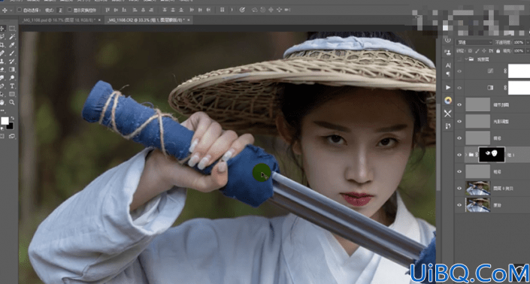Toggle lock transparent pixels
530x284 pixels.
point(470,51)
